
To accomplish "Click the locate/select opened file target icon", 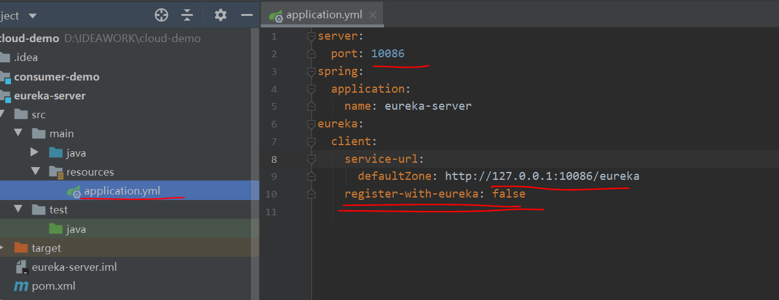I will point(161,15).
